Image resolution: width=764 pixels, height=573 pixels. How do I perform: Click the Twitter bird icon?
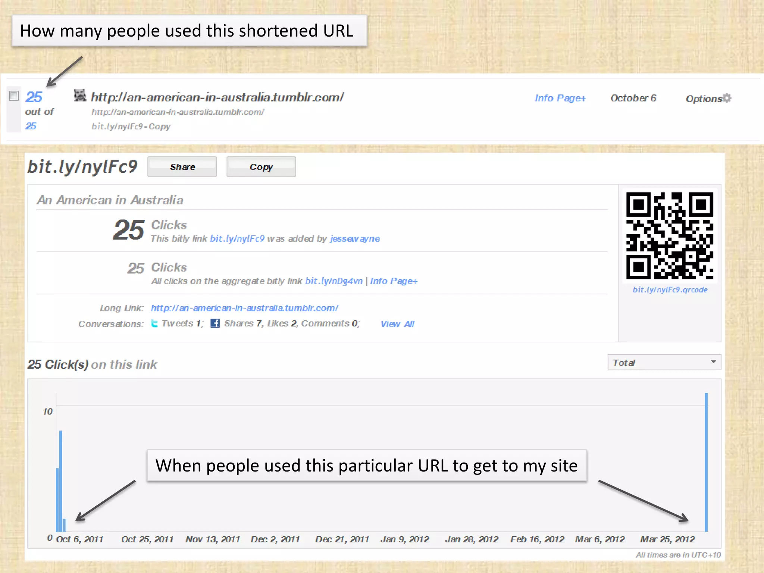click(154, 323)
